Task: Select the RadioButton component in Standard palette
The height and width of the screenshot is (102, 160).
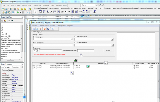Action: (69, 12)
